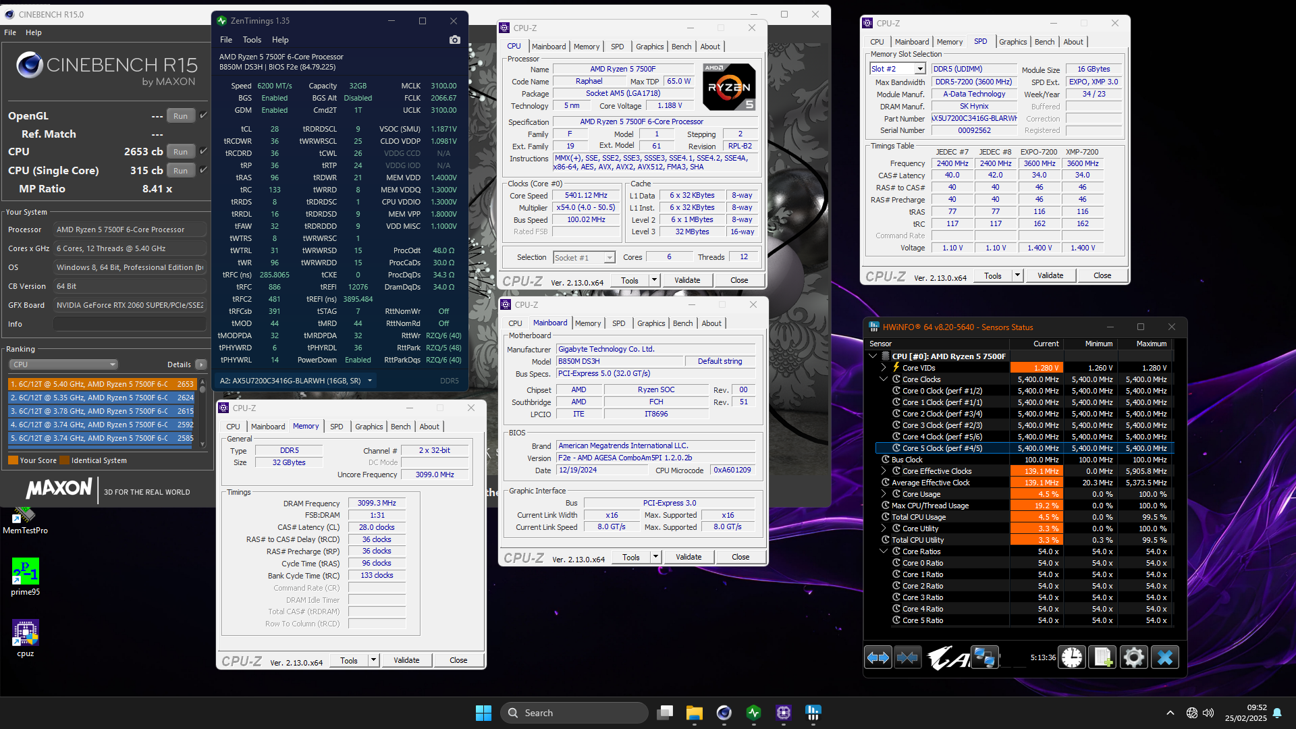Select Core 5 Clock sensor row
This screenshot has height=729, width=1296.
(x=1025, y=448)
